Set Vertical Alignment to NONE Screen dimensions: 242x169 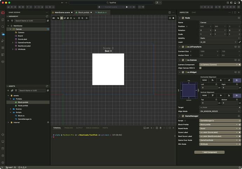coord(204,96)
